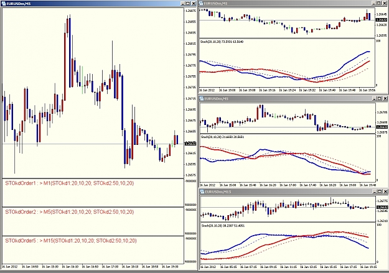Maximize the small right-side EURUSDm,M5 window
This screenshot has width=389, height=273.
click(380, 98)
